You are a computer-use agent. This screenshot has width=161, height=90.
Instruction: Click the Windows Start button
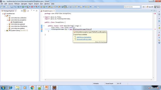(x=3, y=88)
